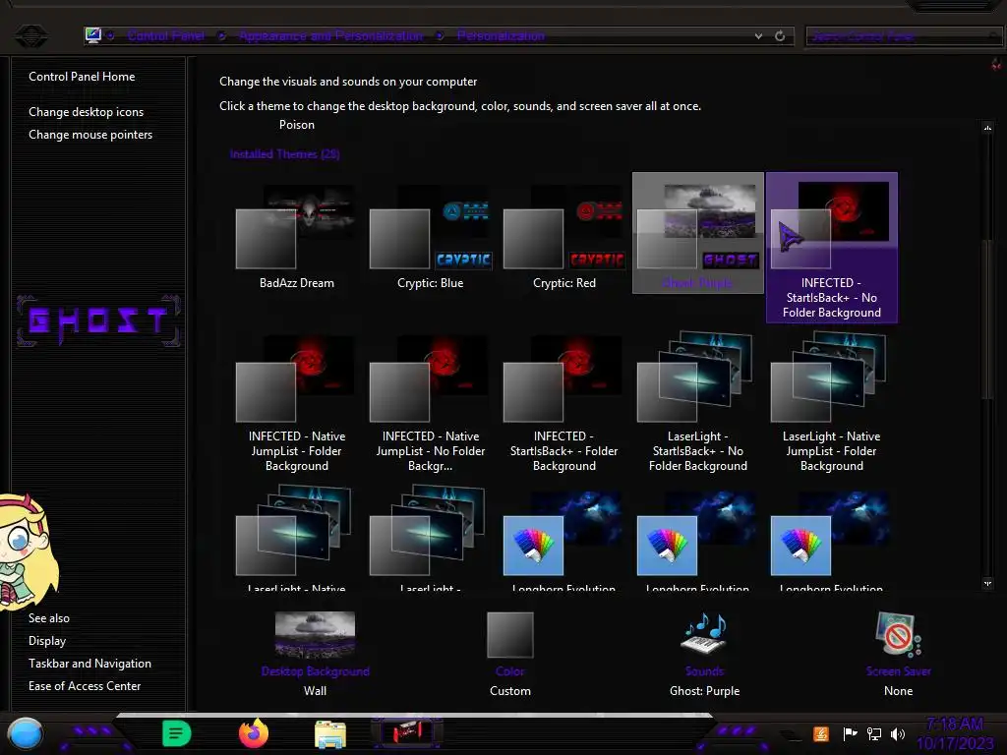Go to Control Panel Home
Screen dimensions: 1007x755
coord(82,77)
